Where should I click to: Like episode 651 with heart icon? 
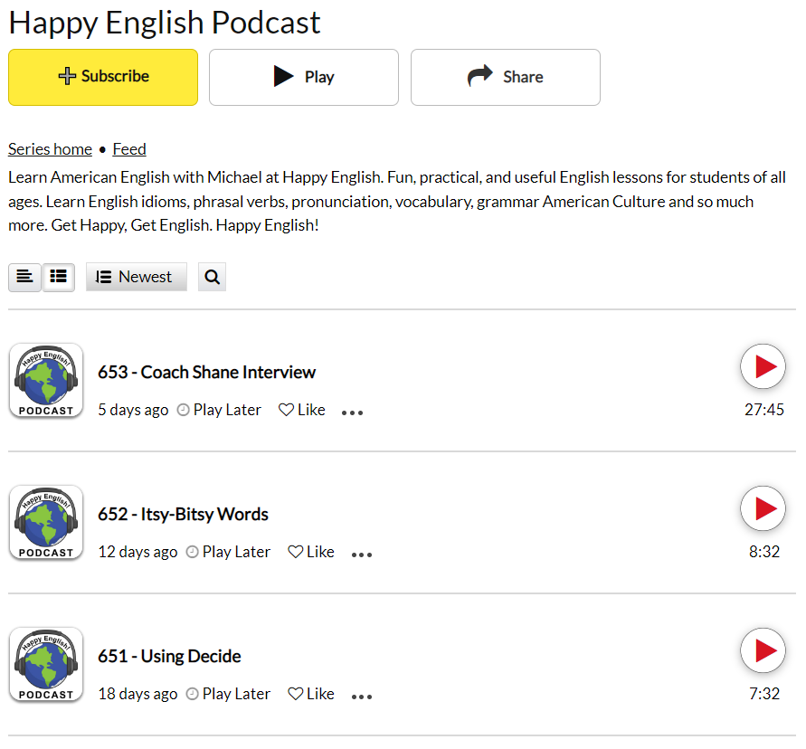(x=311, y=694)
